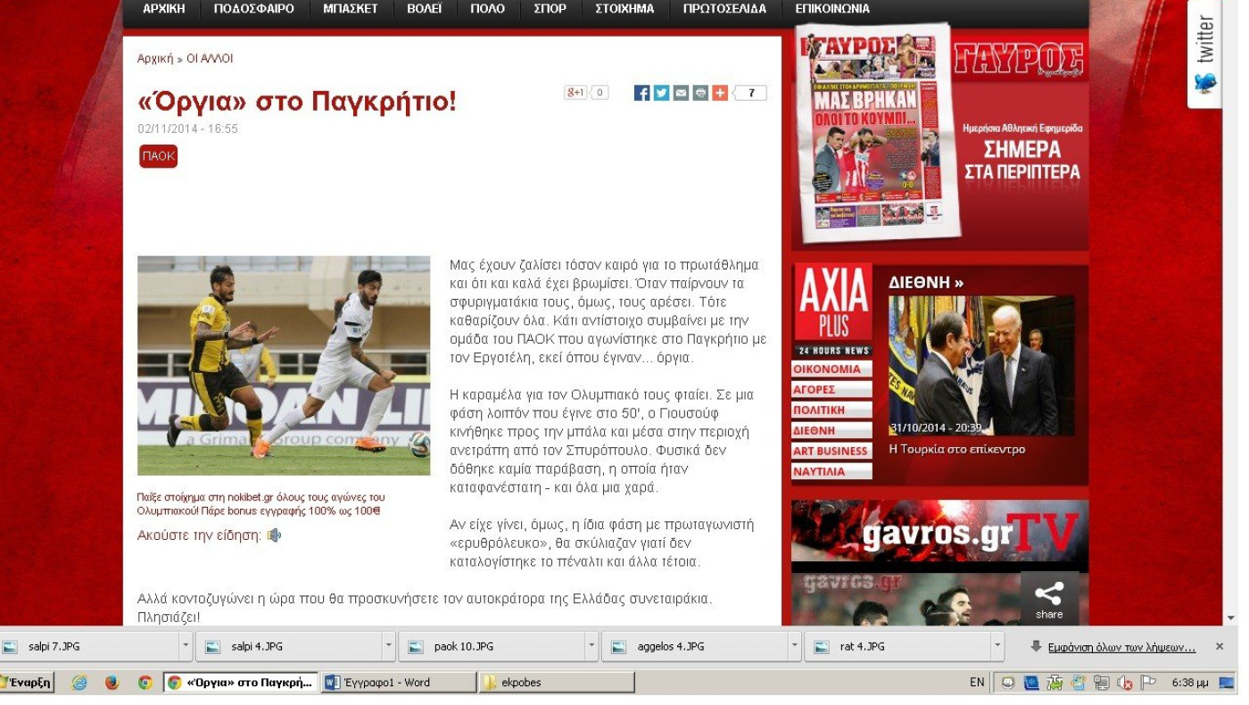
Task: Click the ΠΑΟΚ tag button
Action: [x=158, y=156]
